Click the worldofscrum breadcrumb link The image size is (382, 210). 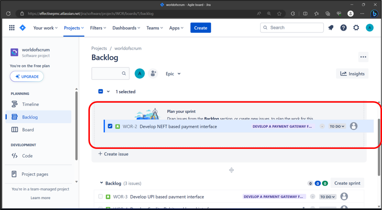pyautogui.click(x=128, y=48)
